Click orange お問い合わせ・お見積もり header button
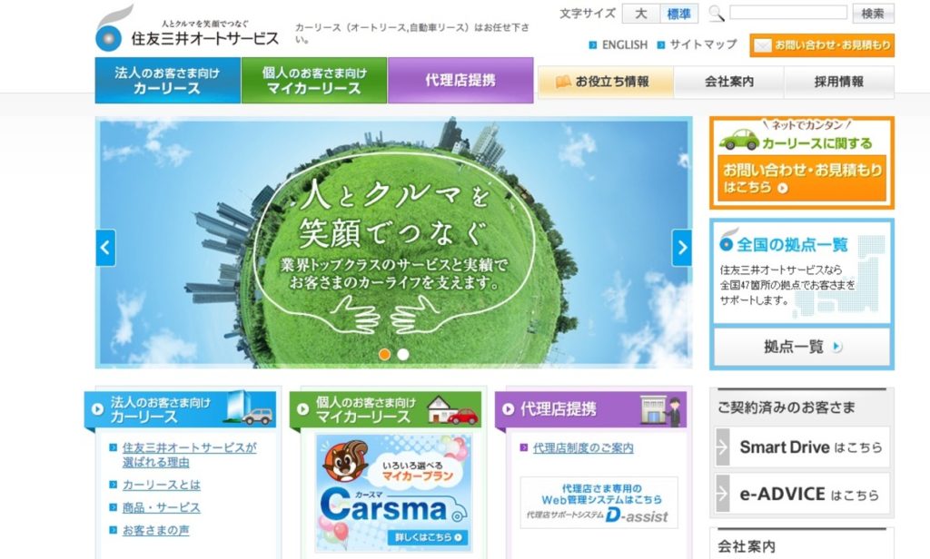 (821, 45)
